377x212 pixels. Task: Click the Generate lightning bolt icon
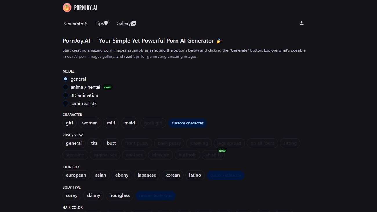coord(86,23)
